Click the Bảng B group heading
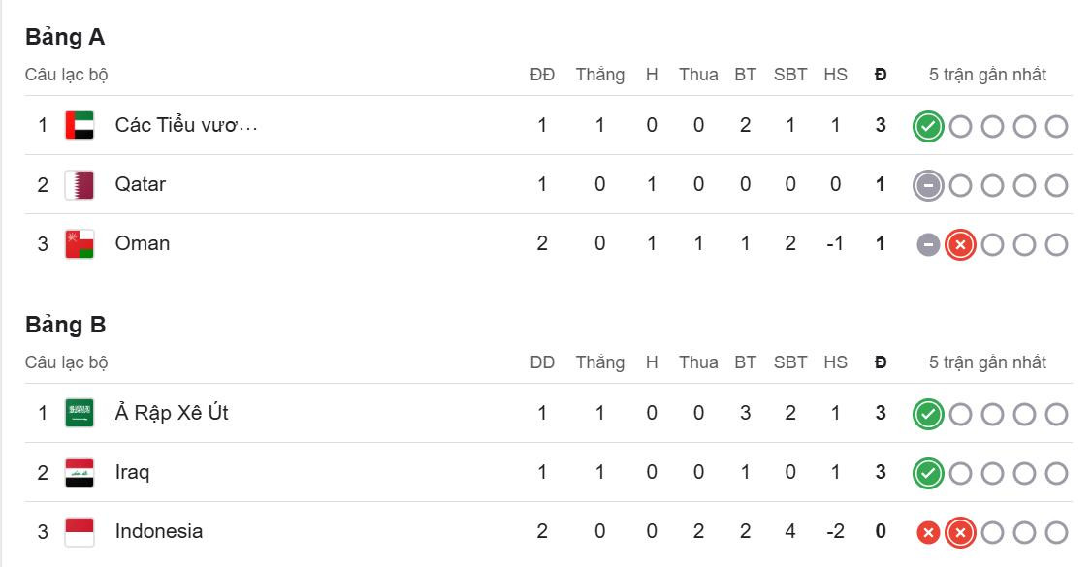Image resolution: width=1092 pixels, height=567 pixels. click(x=65, y=325)
